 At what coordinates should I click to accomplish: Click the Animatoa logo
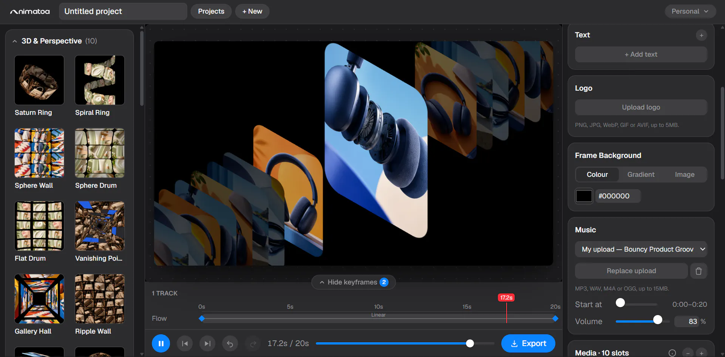coord(30,11)
